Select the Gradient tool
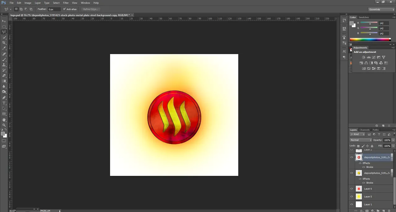This screenshot has height=212, width=396. point(4,81)
